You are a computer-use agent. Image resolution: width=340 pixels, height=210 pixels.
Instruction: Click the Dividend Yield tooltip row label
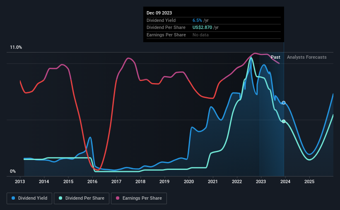tap(161, 20)
